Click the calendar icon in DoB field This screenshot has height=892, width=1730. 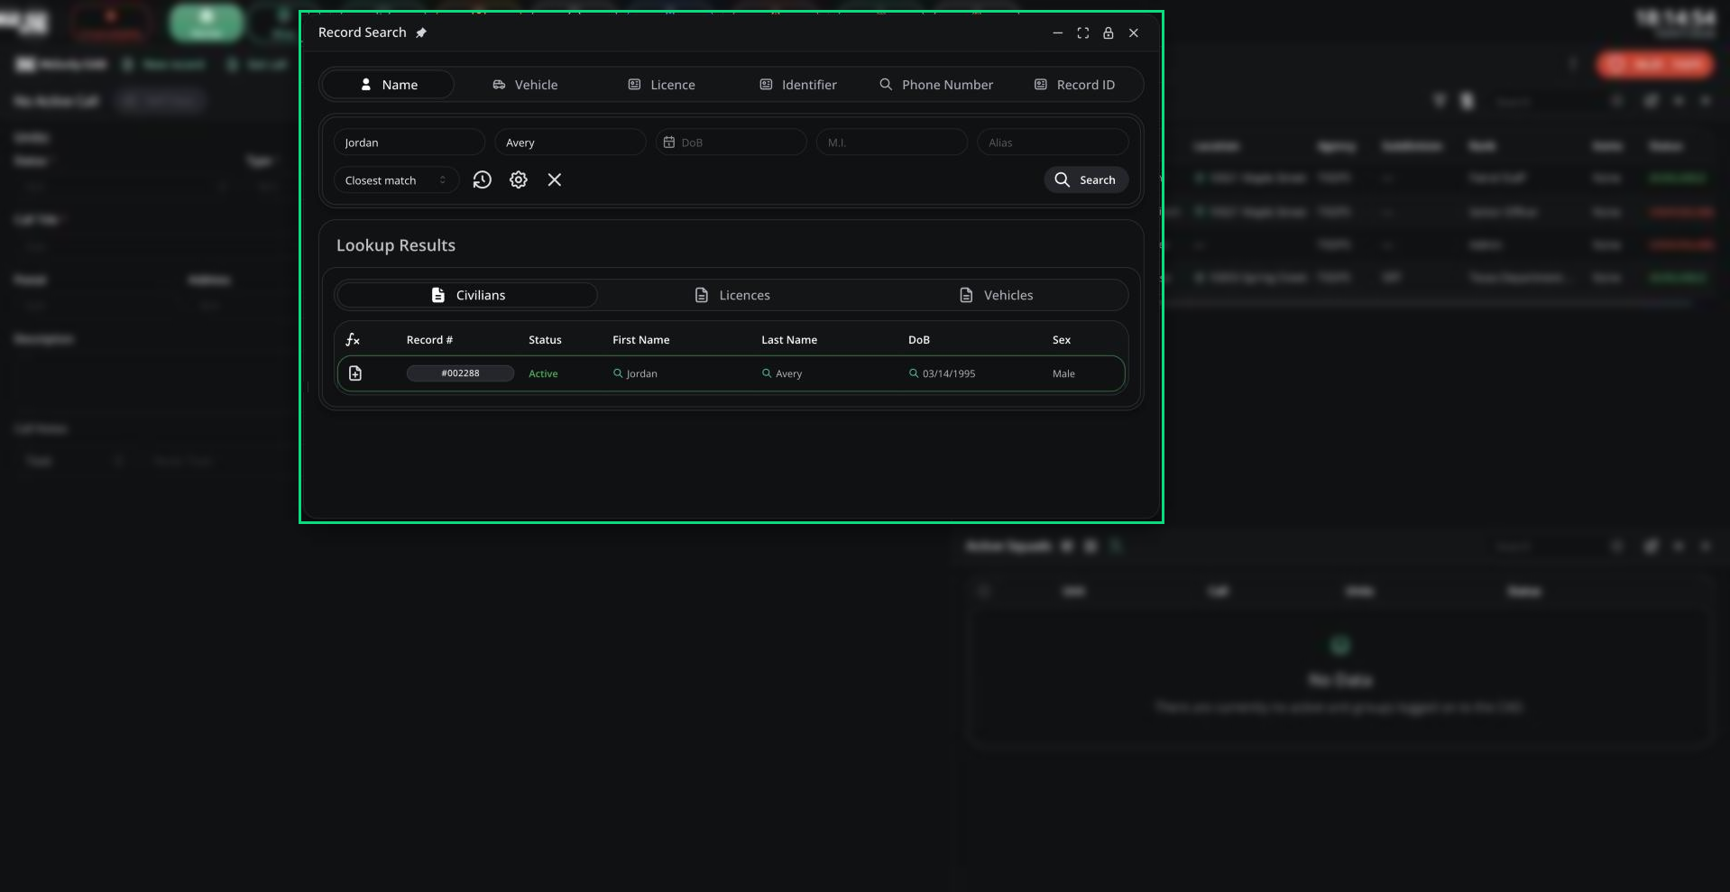669,143
